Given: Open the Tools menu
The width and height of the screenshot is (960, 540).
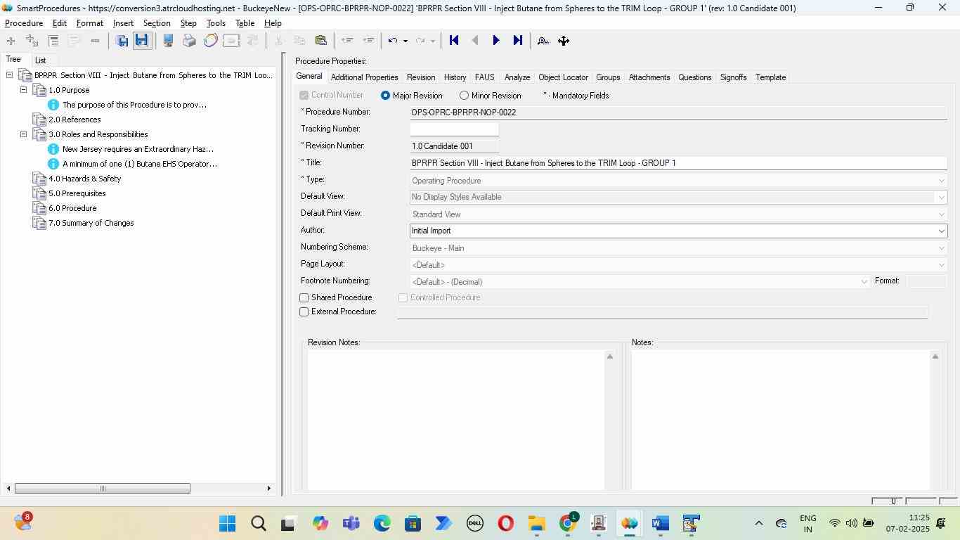Looking at the screenshot, I should (216, 23).
